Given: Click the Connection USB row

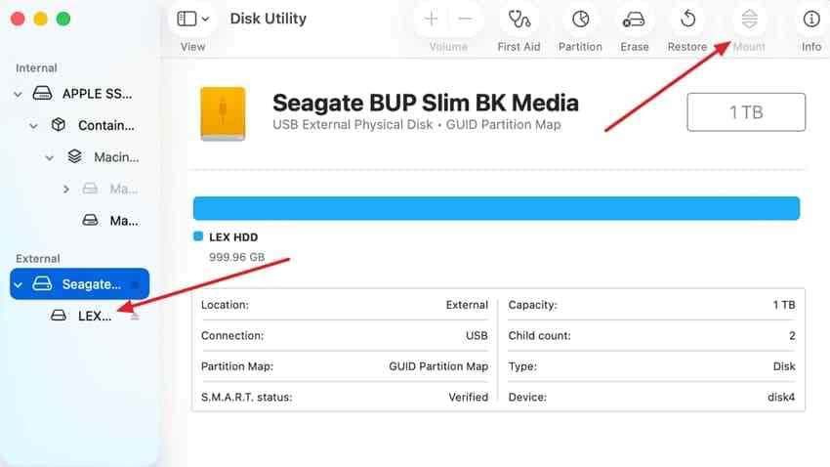Looking at the screenshot, I should [x=345, y=336].
